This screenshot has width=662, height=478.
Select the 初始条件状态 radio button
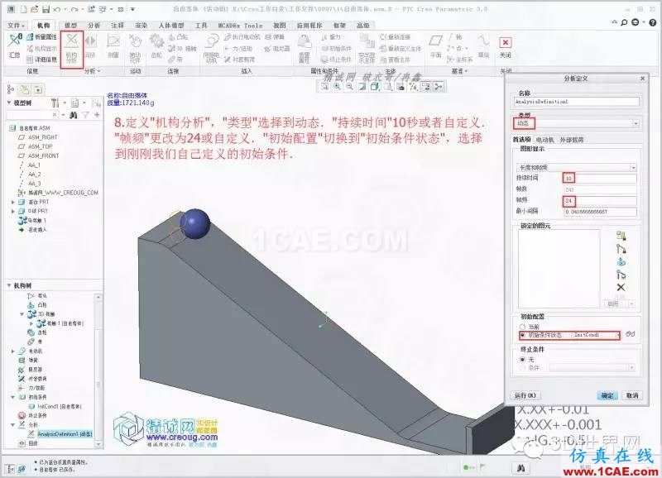click(523, 335)
